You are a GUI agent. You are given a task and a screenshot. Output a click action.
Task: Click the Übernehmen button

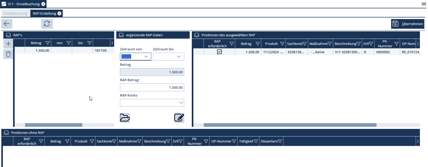click(x=408, y=24)
